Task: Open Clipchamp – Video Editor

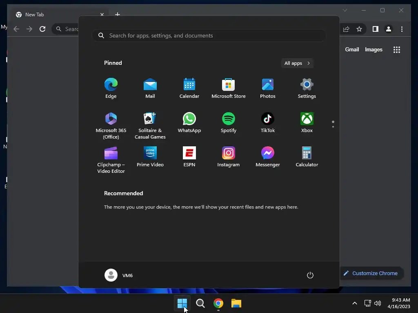Action: [111, 160]
